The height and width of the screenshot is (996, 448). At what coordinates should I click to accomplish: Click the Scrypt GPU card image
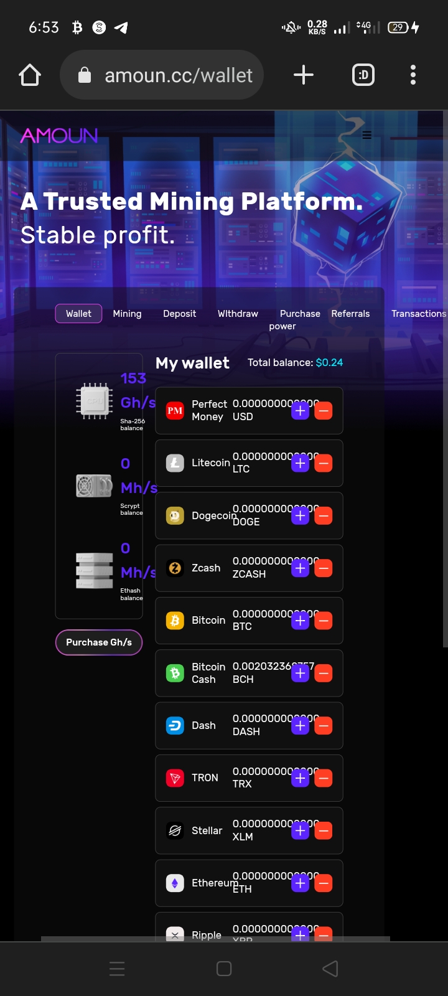(x=94, y=486)
